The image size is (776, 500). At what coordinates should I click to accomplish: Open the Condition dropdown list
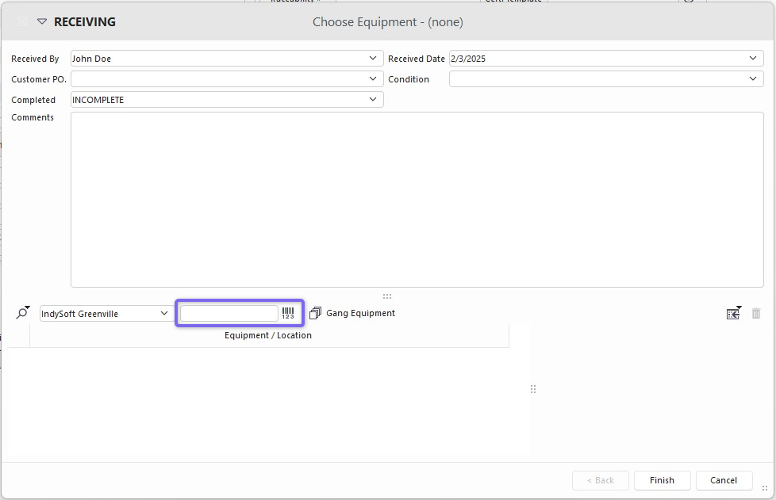pos(753,79)
